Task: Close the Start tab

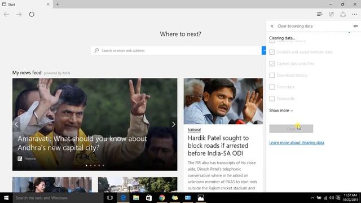Action: pyautogui.click(x=48, y=4)
